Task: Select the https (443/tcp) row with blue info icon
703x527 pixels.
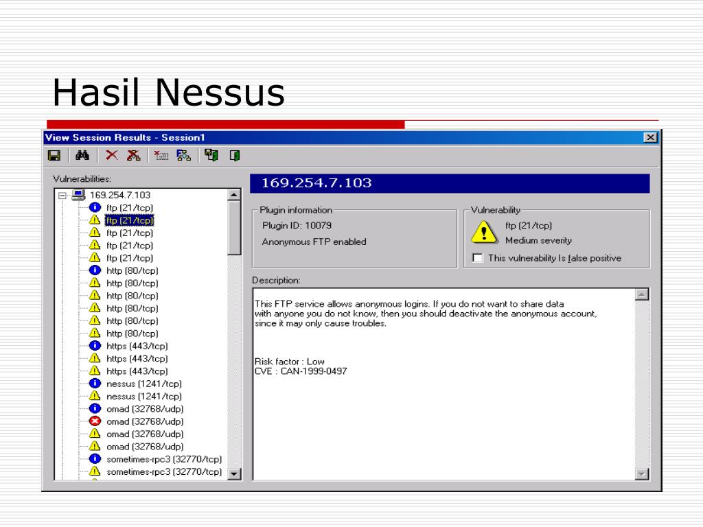Action: coord(137,346)
